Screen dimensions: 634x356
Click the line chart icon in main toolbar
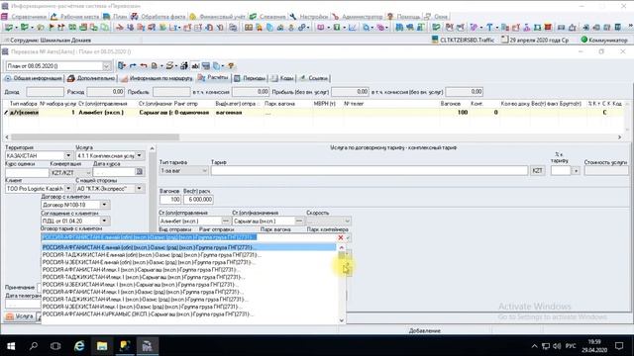(x=353, y=28)
